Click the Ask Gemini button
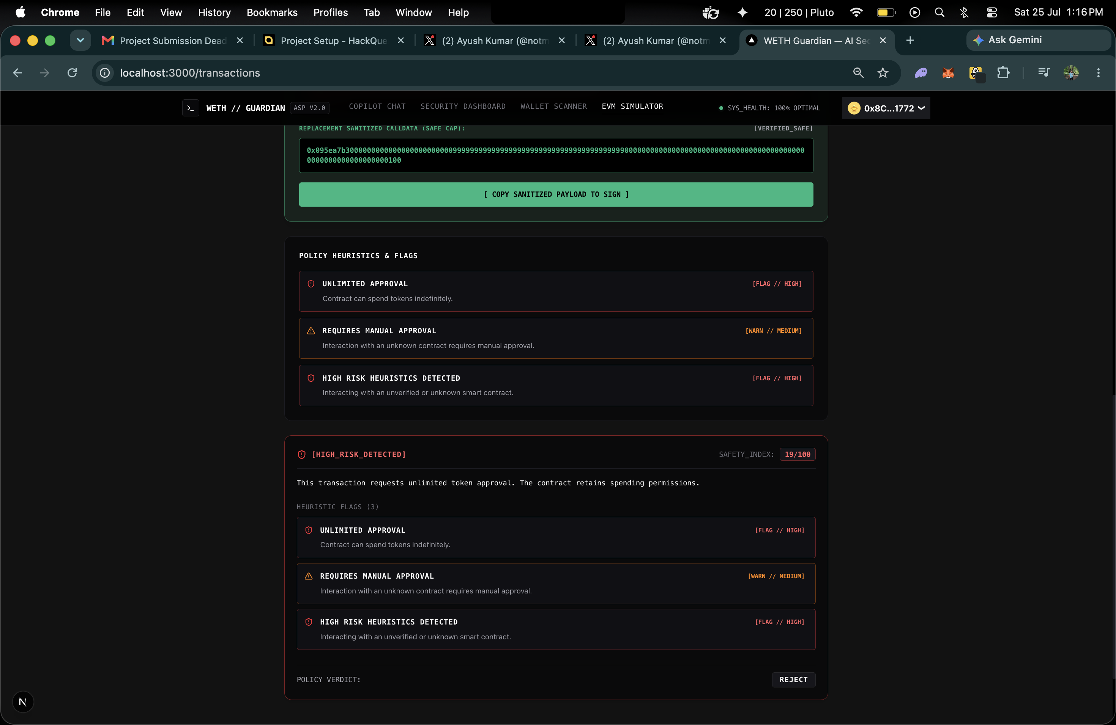Image resolution: width=1116 pixels, height=725 pixels. [1038, 40]
